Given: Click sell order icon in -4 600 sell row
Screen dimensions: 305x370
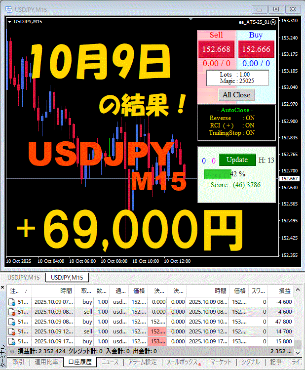Looking at the screenshot, I should point(12,312).
